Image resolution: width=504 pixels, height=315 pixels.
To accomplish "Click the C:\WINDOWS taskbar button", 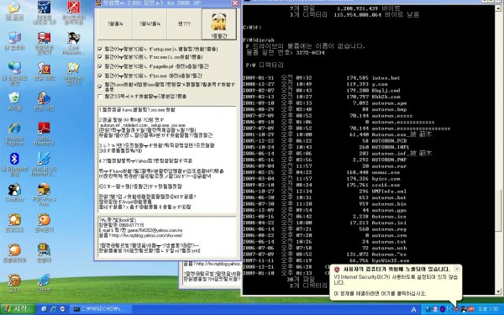I will pyautogui.click(x=100, y=309).
